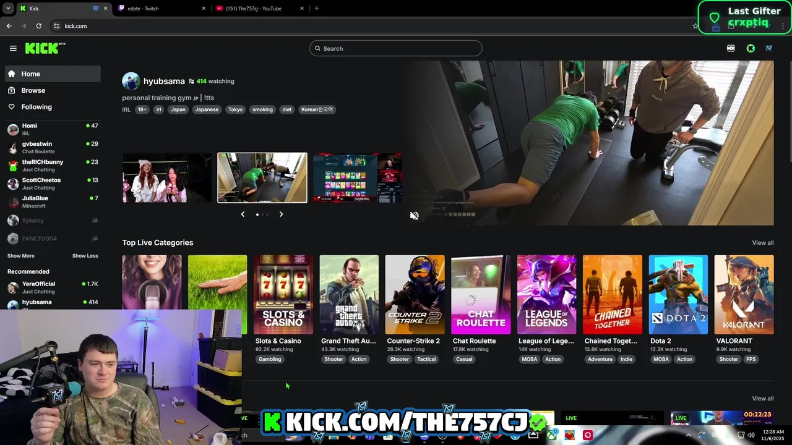This screenshot has width=792, height=445.
Task: Open Dota 2 category card
Action: click(x=678, y=295)
